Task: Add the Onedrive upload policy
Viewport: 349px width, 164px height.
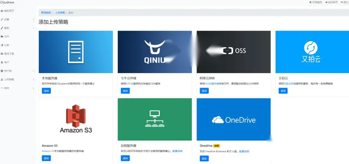Action: point(204,158)
